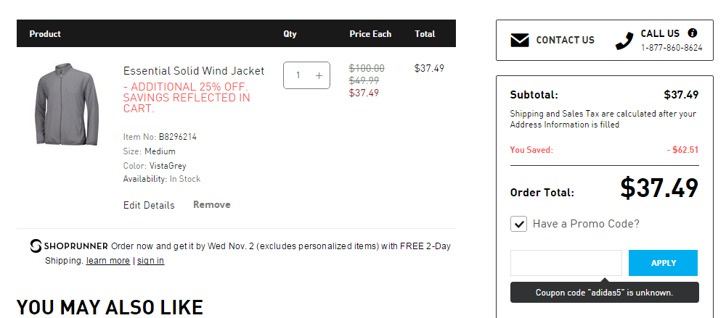
Task: Click the ShopRunner logo icon
Action: (x=36, y=246)
